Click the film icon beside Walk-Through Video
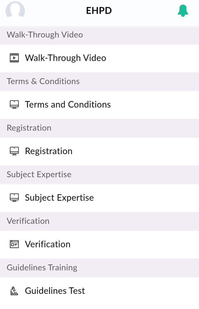 tap(14, 58)
